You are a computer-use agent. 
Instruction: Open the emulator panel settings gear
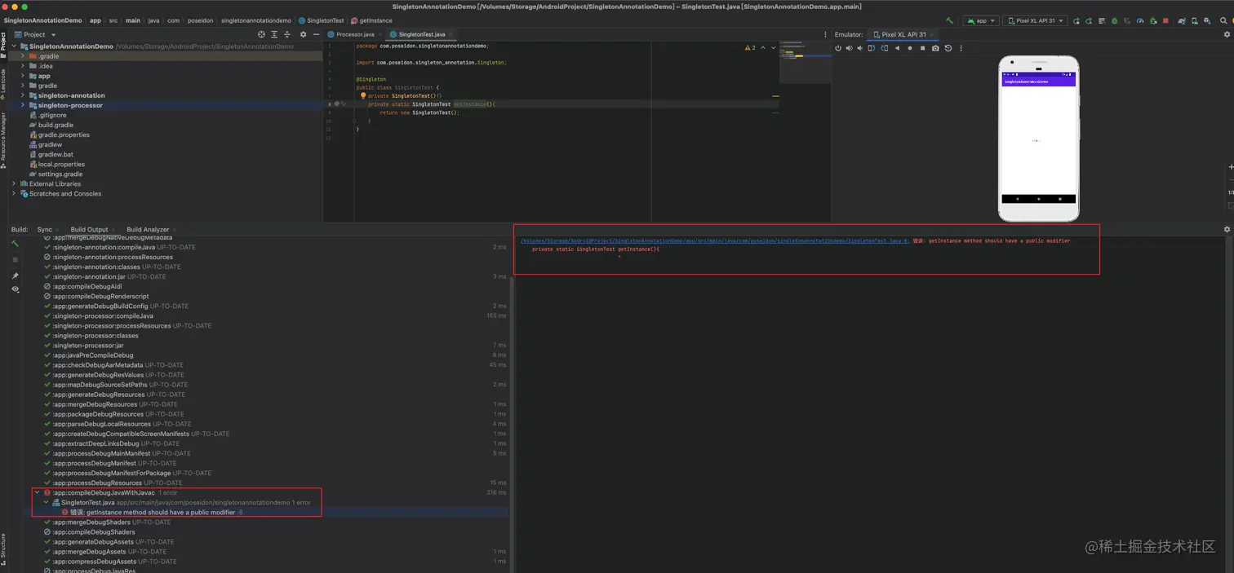click(x=1227, y=34)
